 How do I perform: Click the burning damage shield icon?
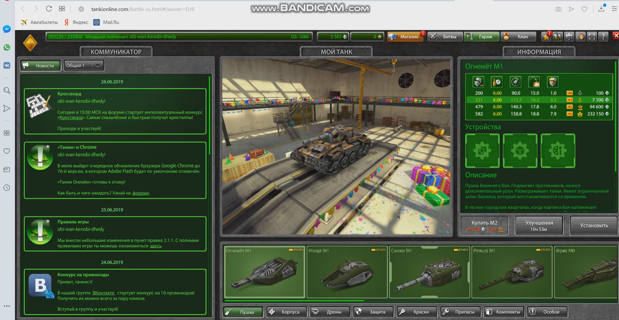(553, 82)
